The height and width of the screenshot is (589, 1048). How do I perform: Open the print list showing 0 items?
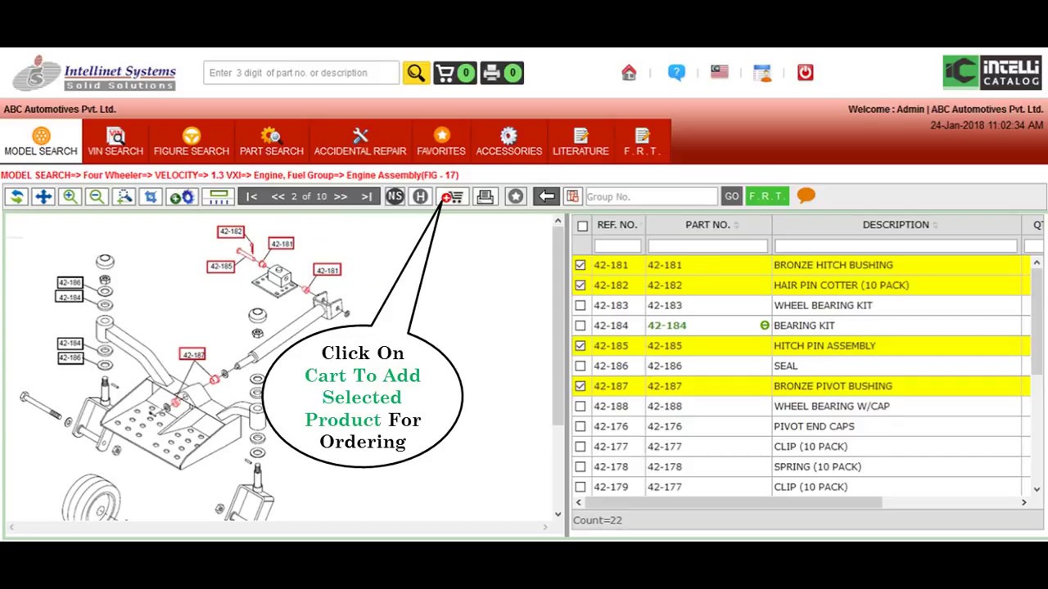tap(502, 73)
